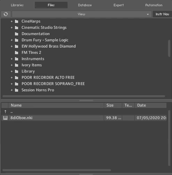Expand POOR RECORDER ALTO FREE folder

pos(11,78)
